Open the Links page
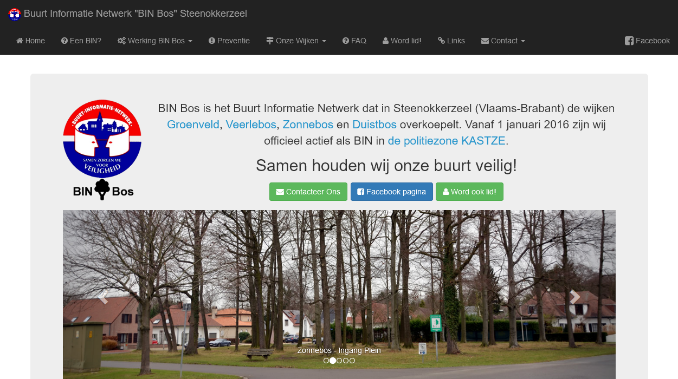678x379 pixels. 451,41
